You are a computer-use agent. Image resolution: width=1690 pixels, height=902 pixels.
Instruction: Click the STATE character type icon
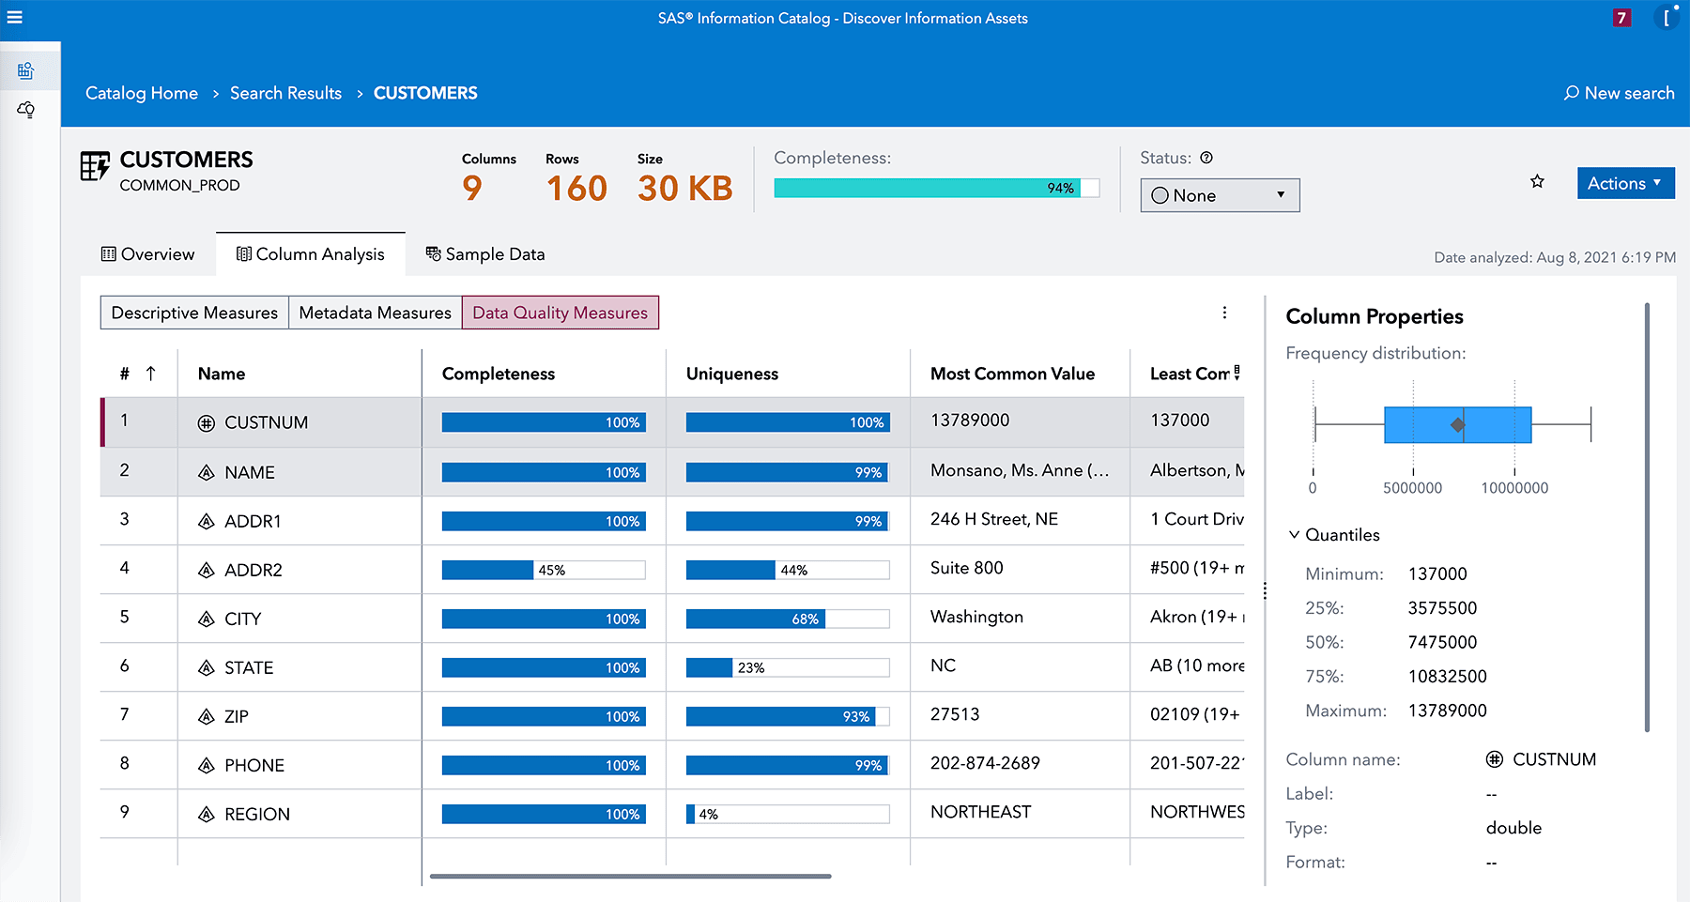click(207, 668)
